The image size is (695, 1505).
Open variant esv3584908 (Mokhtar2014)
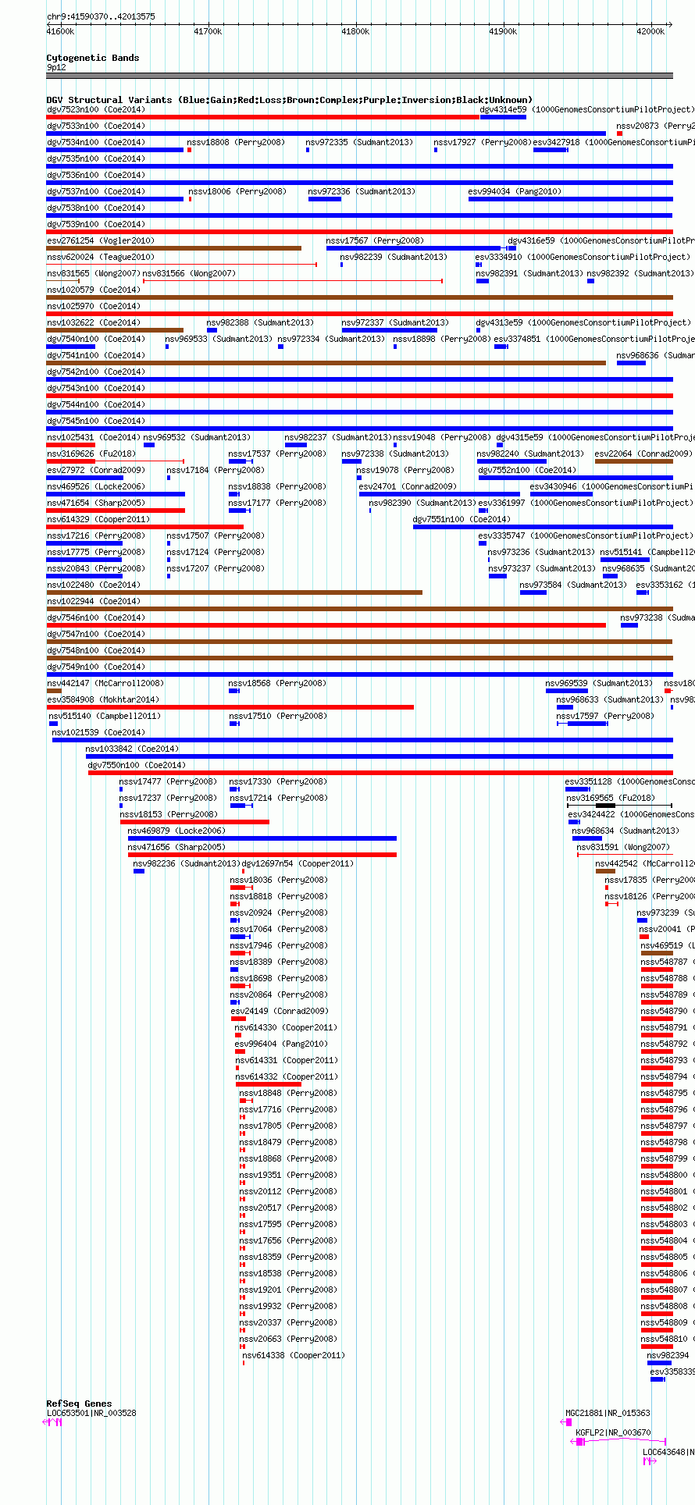[103, 699]
